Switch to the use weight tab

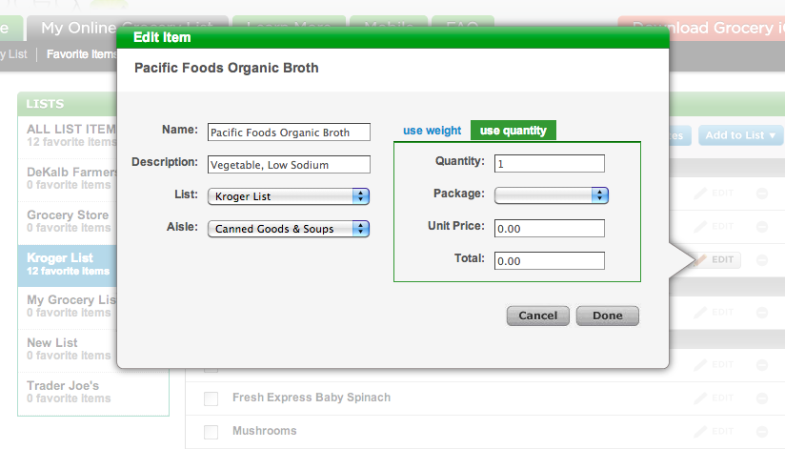pyautogui.click(x=433, y=131)
